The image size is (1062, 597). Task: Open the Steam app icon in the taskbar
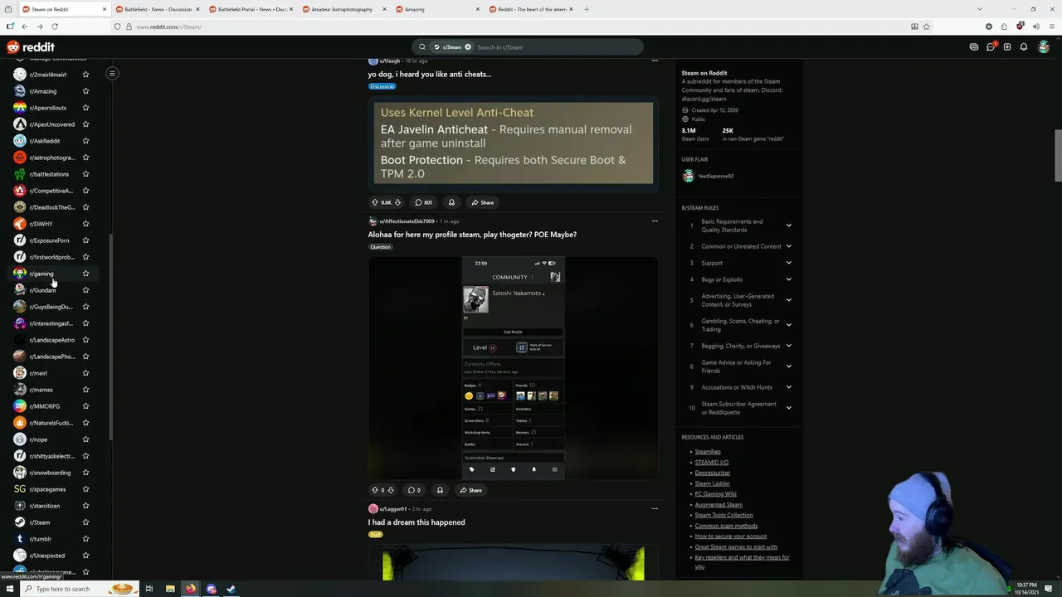(231, 589)
